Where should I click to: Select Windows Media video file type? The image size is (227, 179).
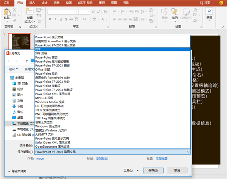[112, 102]
